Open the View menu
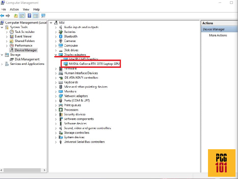Image resolution: width=238 pixels, height=179 pixels. coord(26,9)
